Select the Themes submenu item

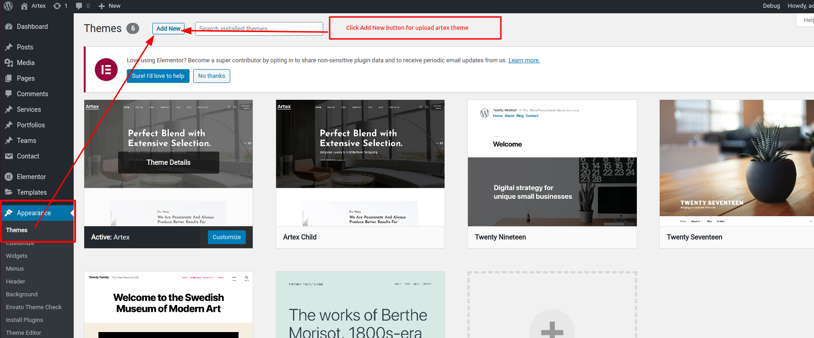click(16, 230)
